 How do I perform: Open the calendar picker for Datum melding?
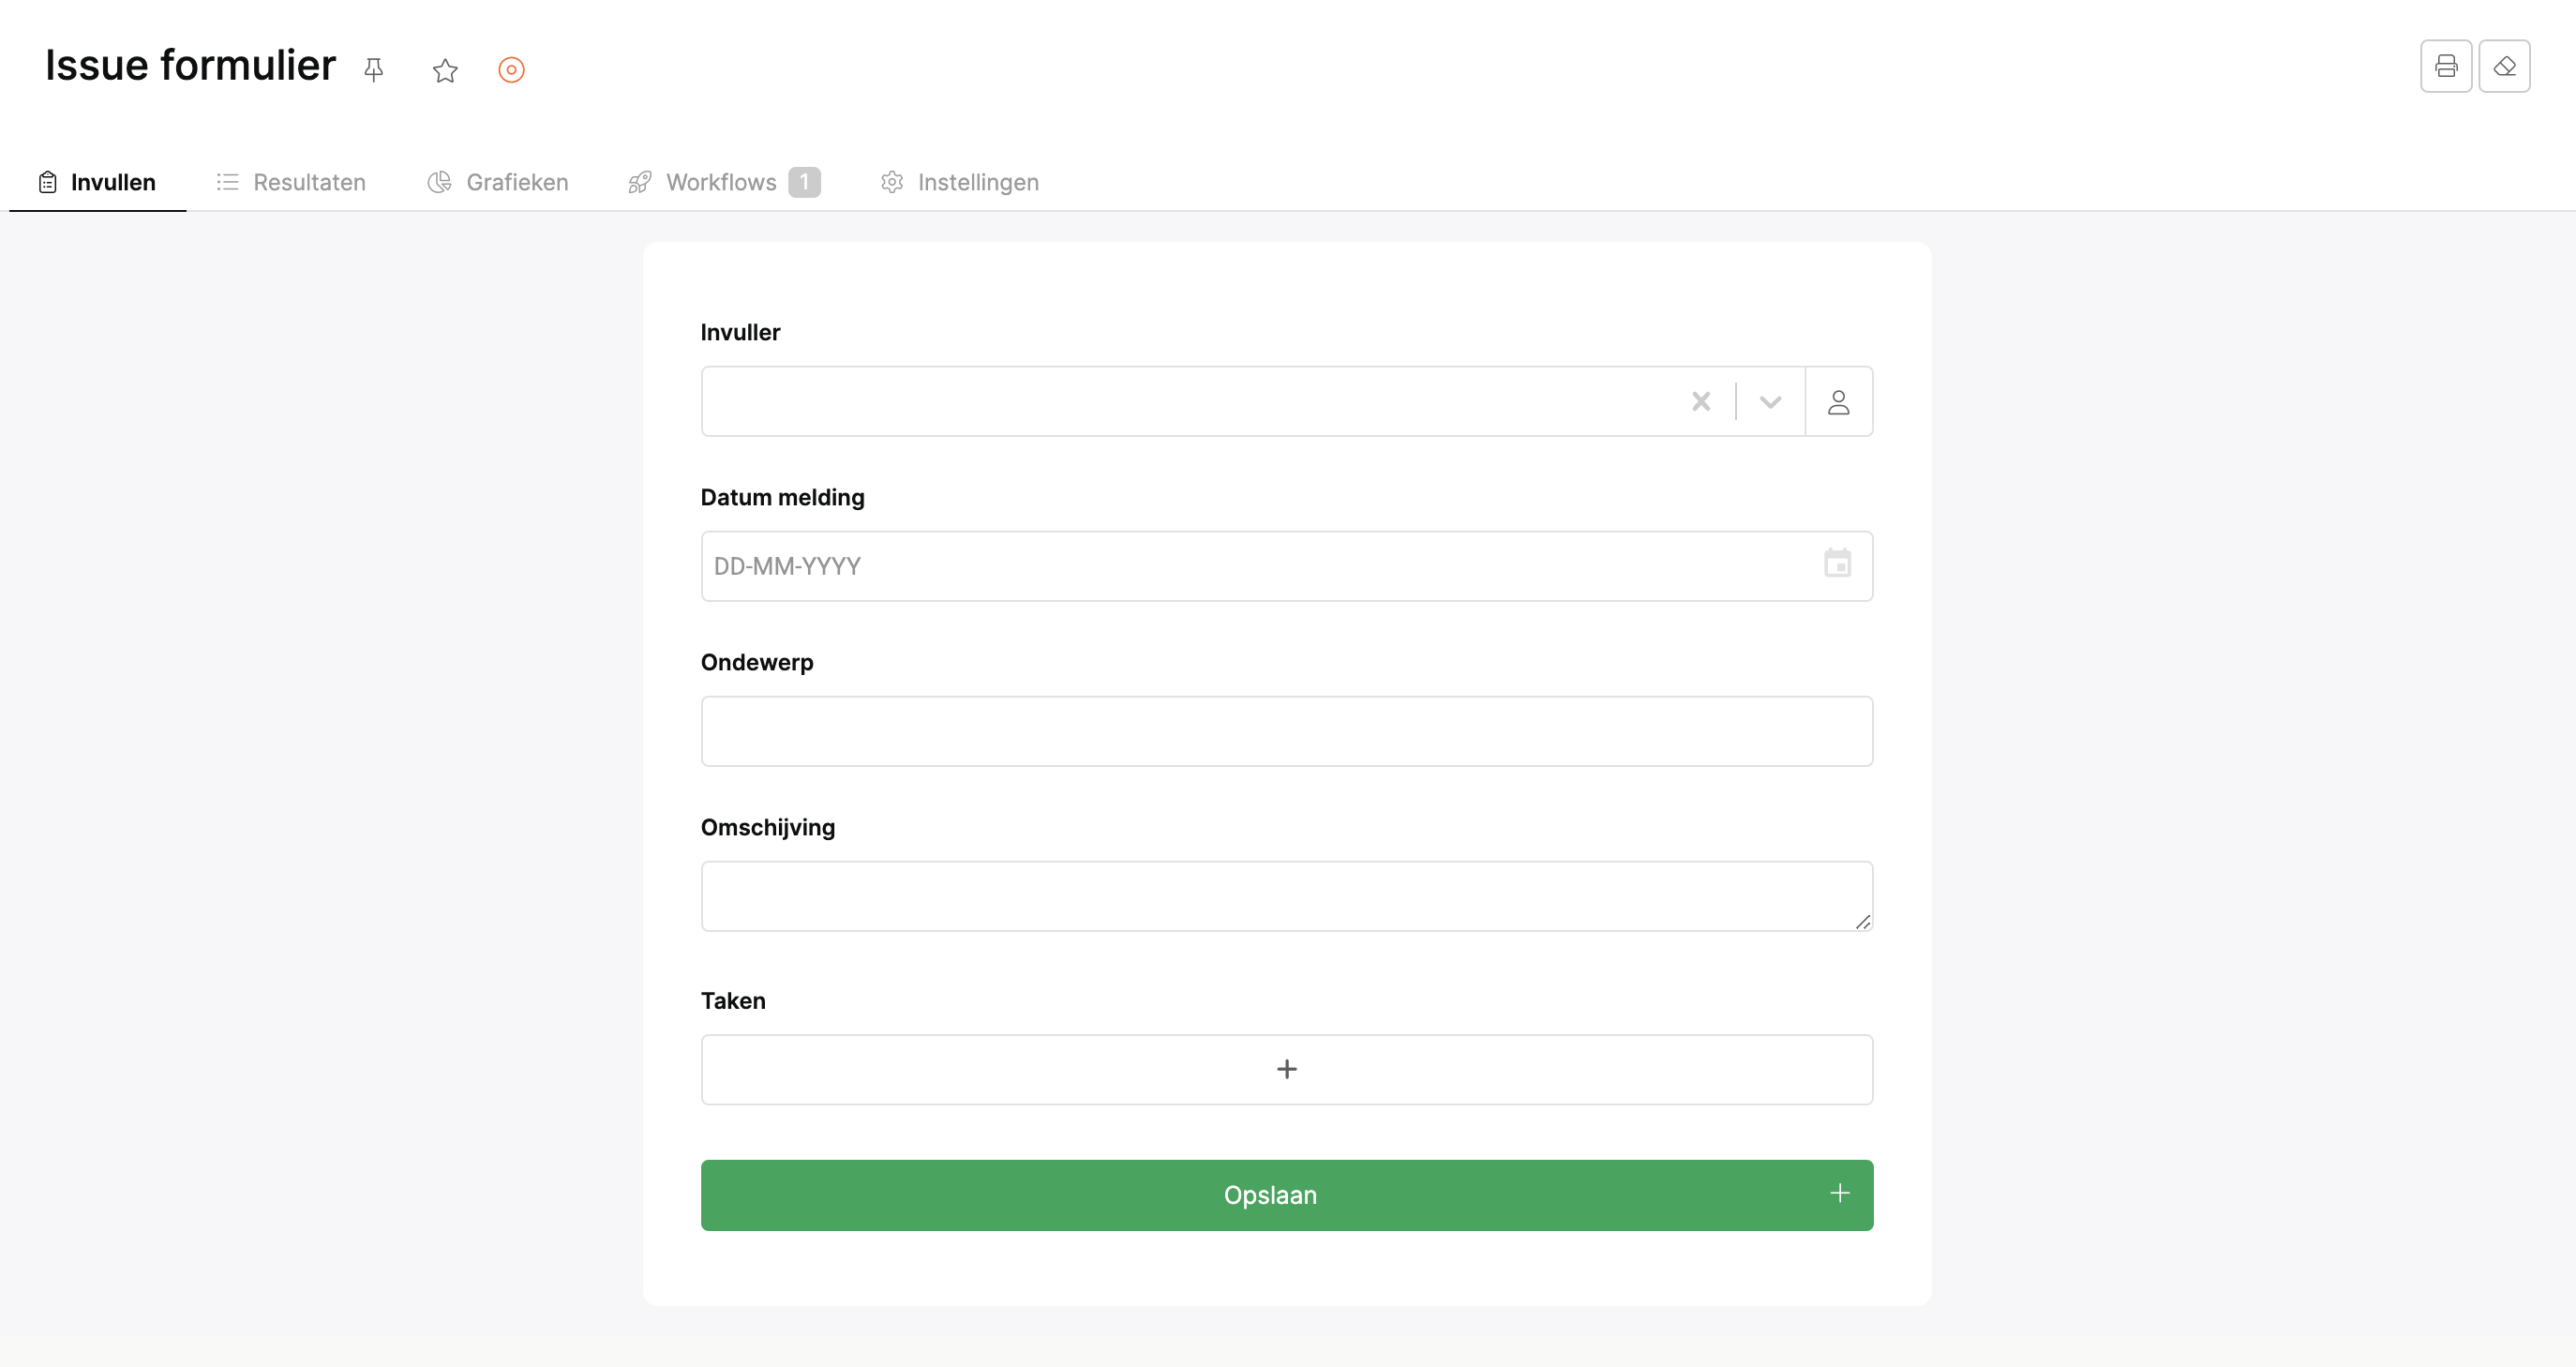pyautogui.click(x=1837, y=564)
